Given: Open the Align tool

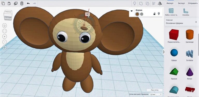Looking at the screenshot, I should point(154,3).
